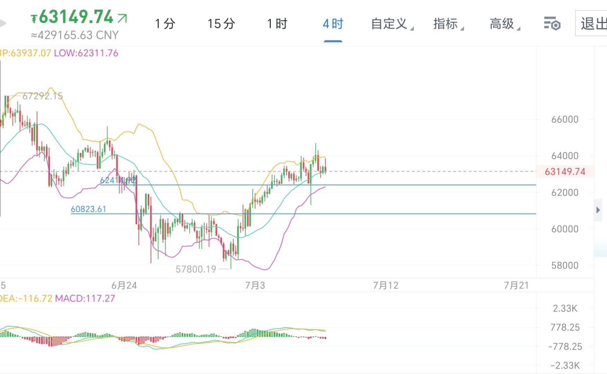This screenshot has height=374, width=607.
Task: Click the LOW:62311.76 Bollinger value
Action: [x=86, y=53]
